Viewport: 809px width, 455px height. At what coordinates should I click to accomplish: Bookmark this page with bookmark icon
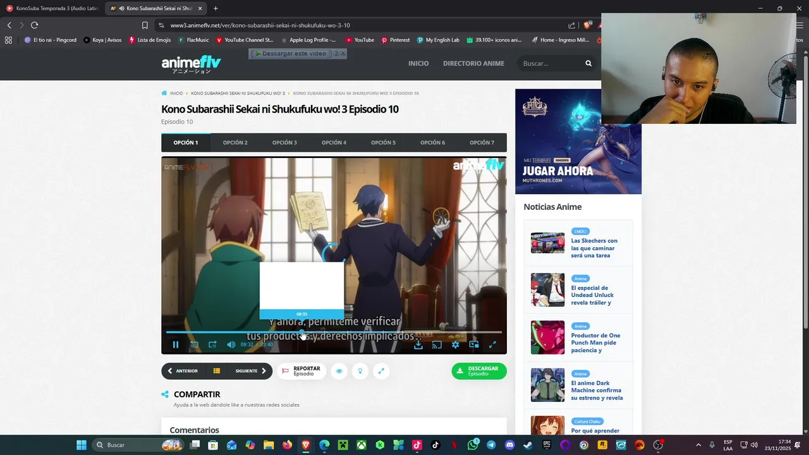tap(145, 25)
